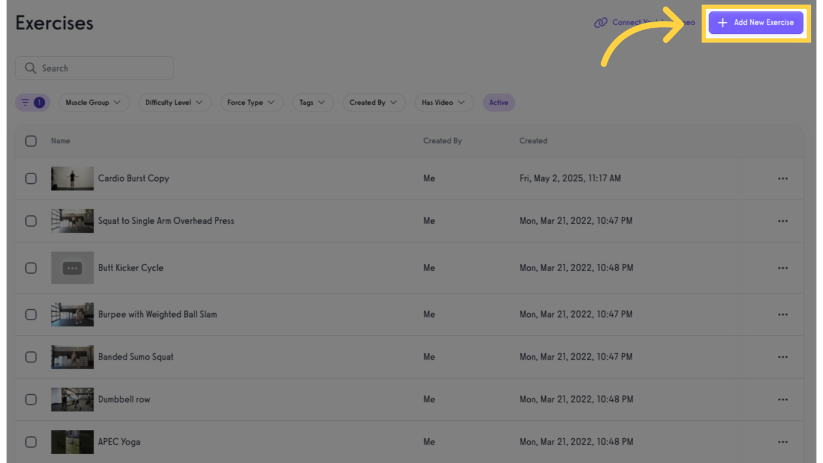The width and height of the screenshot is (823, 463).
Task: Open the Butt Kicker Cycle video thumbnail
Action: tap(72, 268)
